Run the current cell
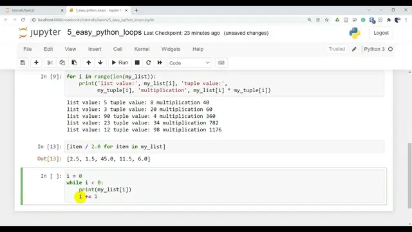 [x=120, y=63]
